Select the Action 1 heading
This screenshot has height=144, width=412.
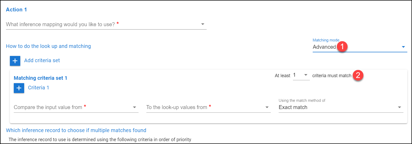[x=16, y=10]
